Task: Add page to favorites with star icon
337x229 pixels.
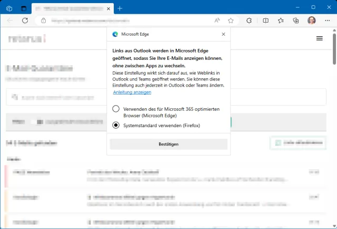Action: click(231, 20)
